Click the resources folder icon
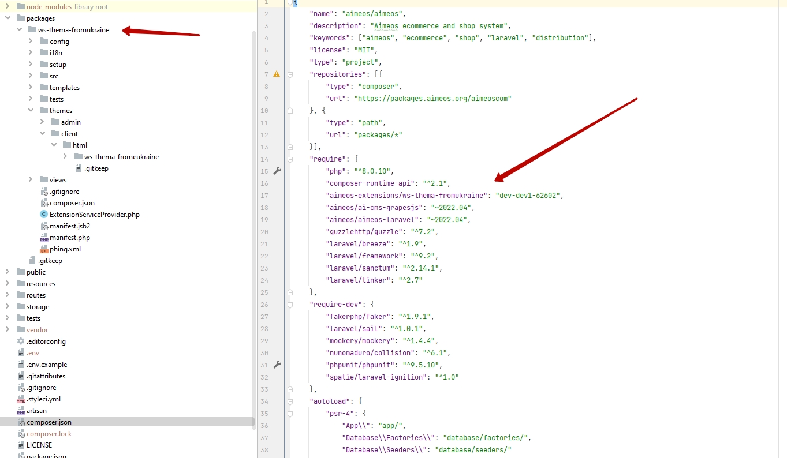The height and width of the screenshot is (458, 787). (21, 284)
